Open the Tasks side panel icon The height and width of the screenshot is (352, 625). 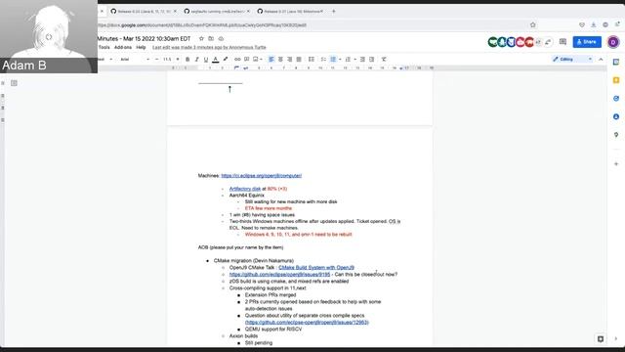click(x=616, y=98)
